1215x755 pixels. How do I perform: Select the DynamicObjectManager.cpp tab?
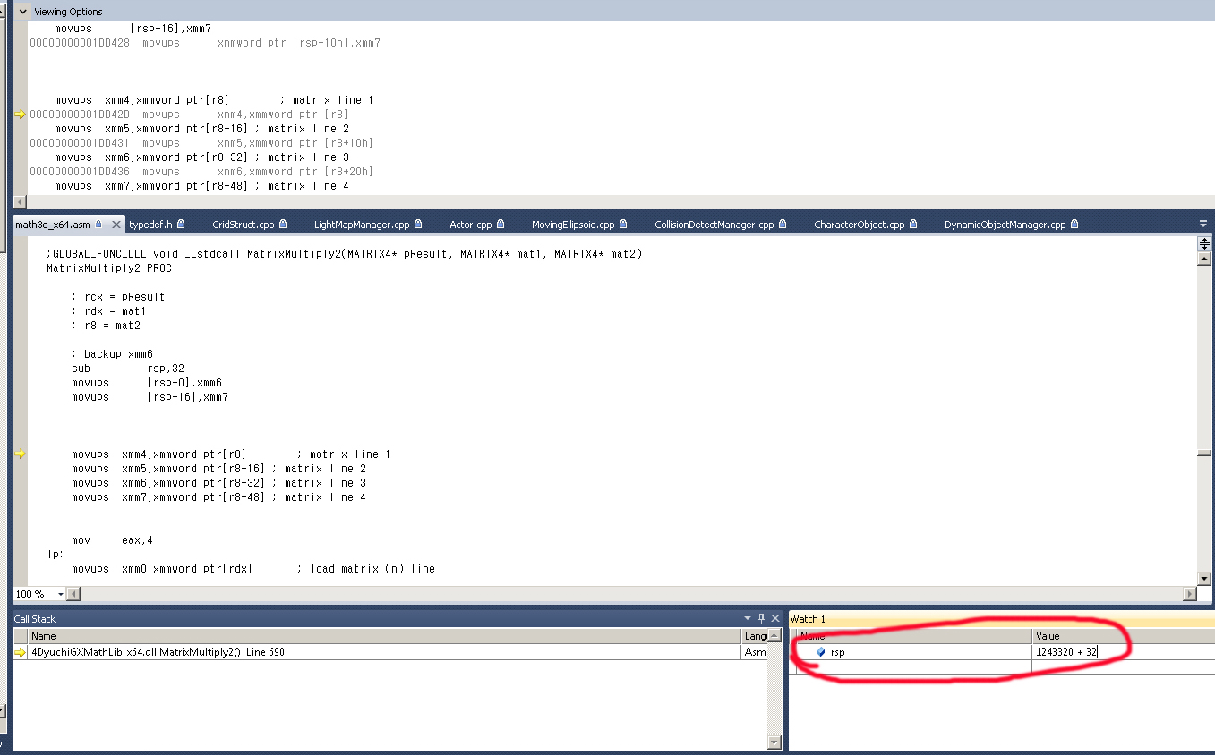tap(1005, 225)
